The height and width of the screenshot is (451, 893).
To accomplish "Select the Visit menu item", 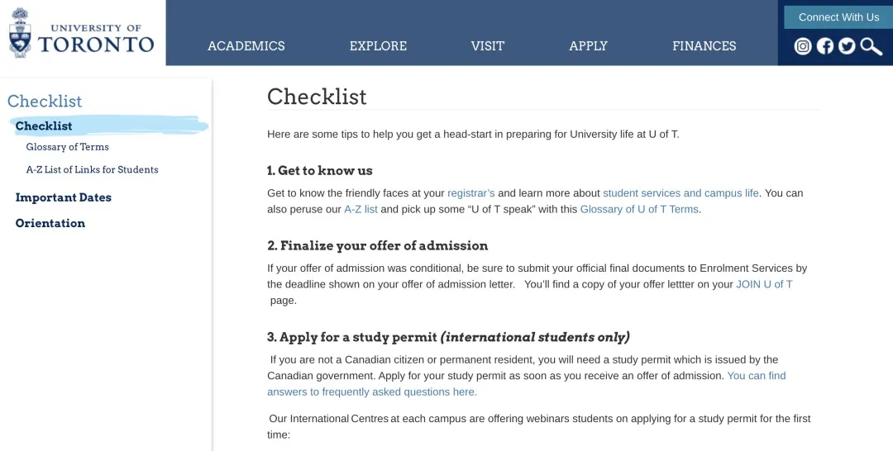I will 488,46.
